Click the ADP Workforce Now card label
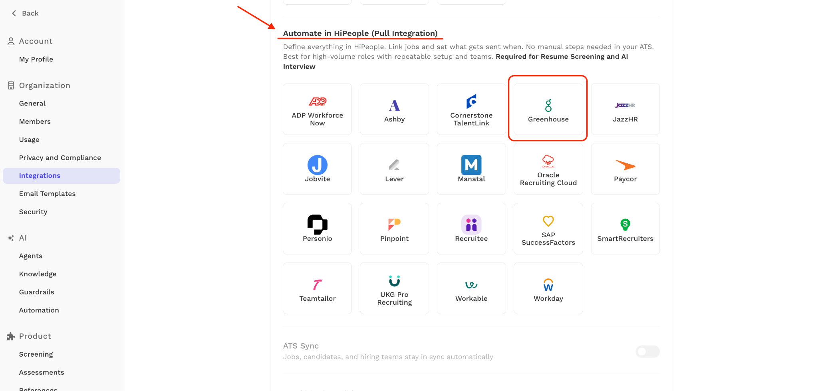 pos(318,119)
